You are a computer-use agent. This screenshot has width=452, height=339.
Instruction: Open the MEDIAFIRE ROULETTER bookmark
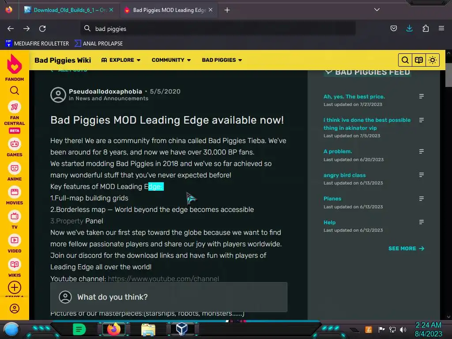click(37, 44)
